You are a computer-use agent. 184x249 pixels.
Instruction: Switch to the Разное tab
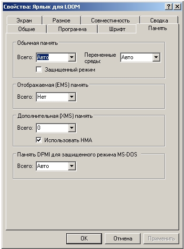(61, 21)
